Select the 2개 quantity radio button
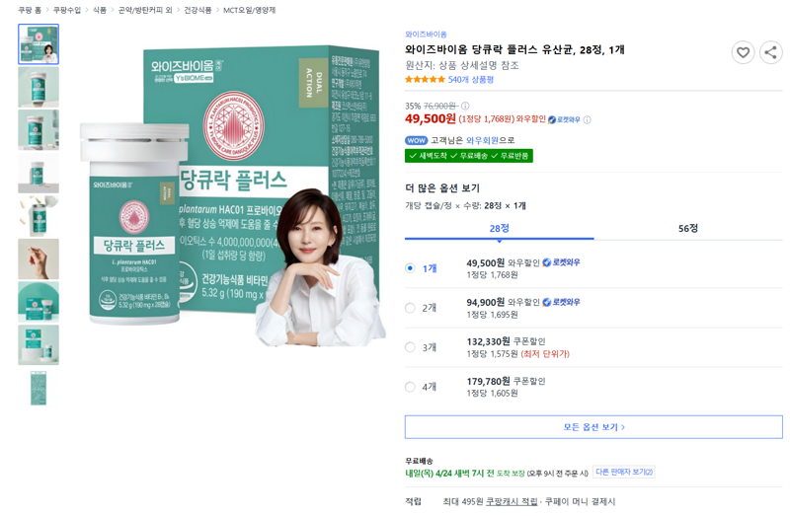Viewport: 790px width, 516px height. (x=410, y=308)
